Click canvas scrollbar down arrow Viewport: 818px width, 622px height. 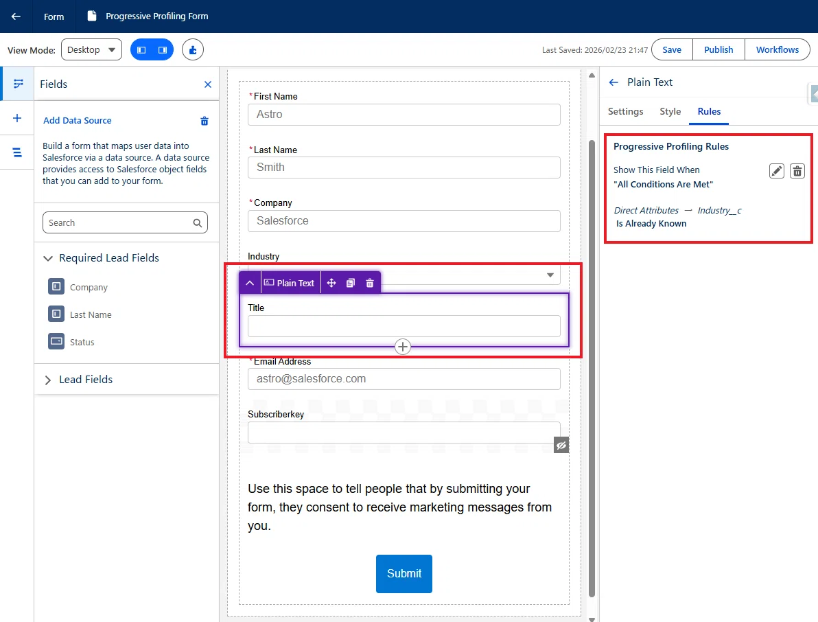pos(592,619)
